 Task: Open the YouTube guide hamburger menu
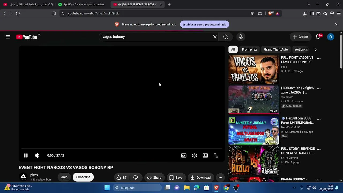point(8,37)
